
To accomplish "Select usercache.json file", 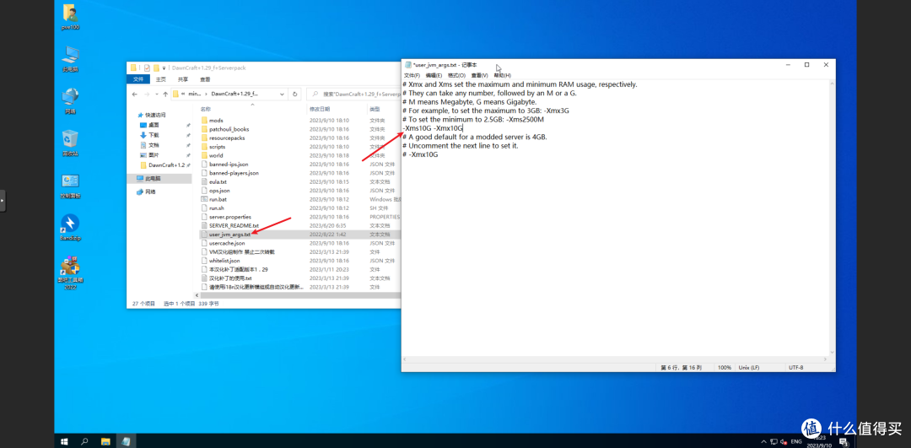I will (227, 243).
